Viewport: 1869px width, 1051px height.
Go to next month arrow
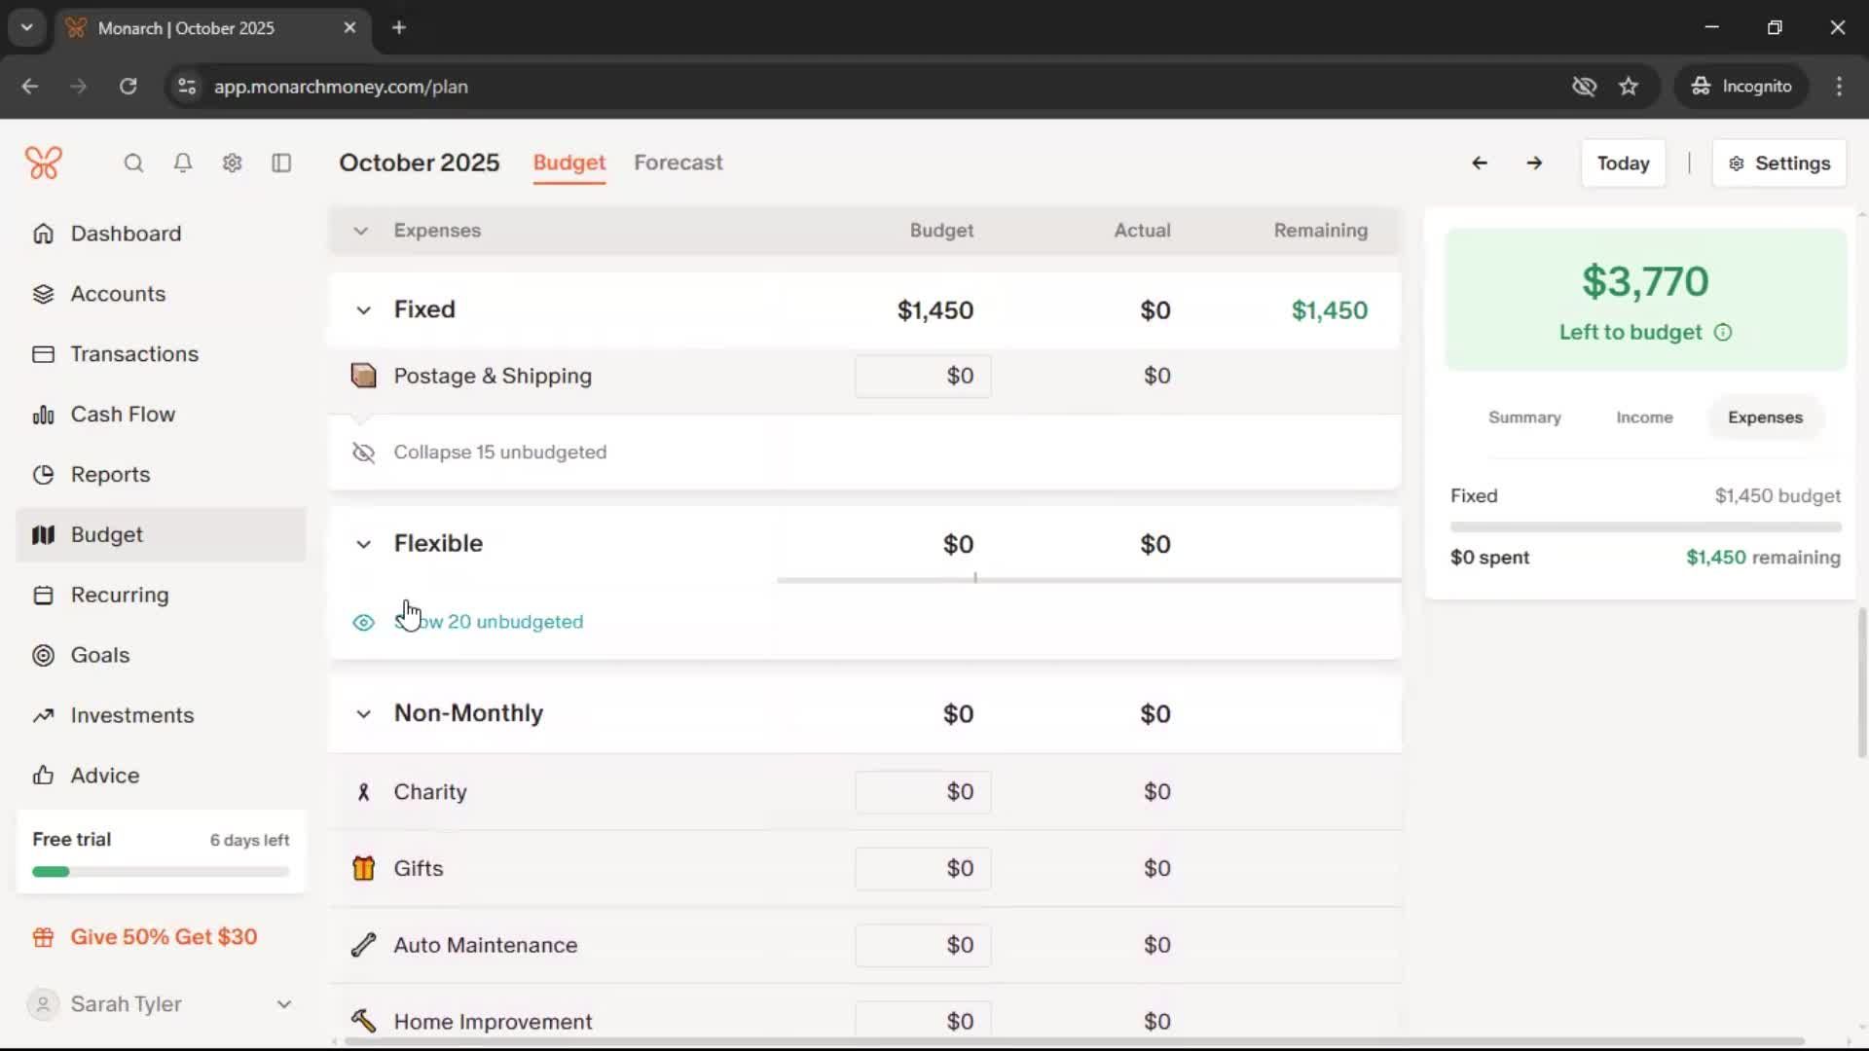pyautogui.click(x=1534, y=163)
